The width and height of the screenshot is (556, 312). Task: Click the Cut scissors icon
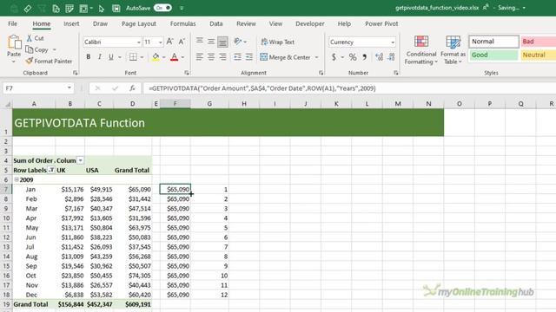[30, 38]
